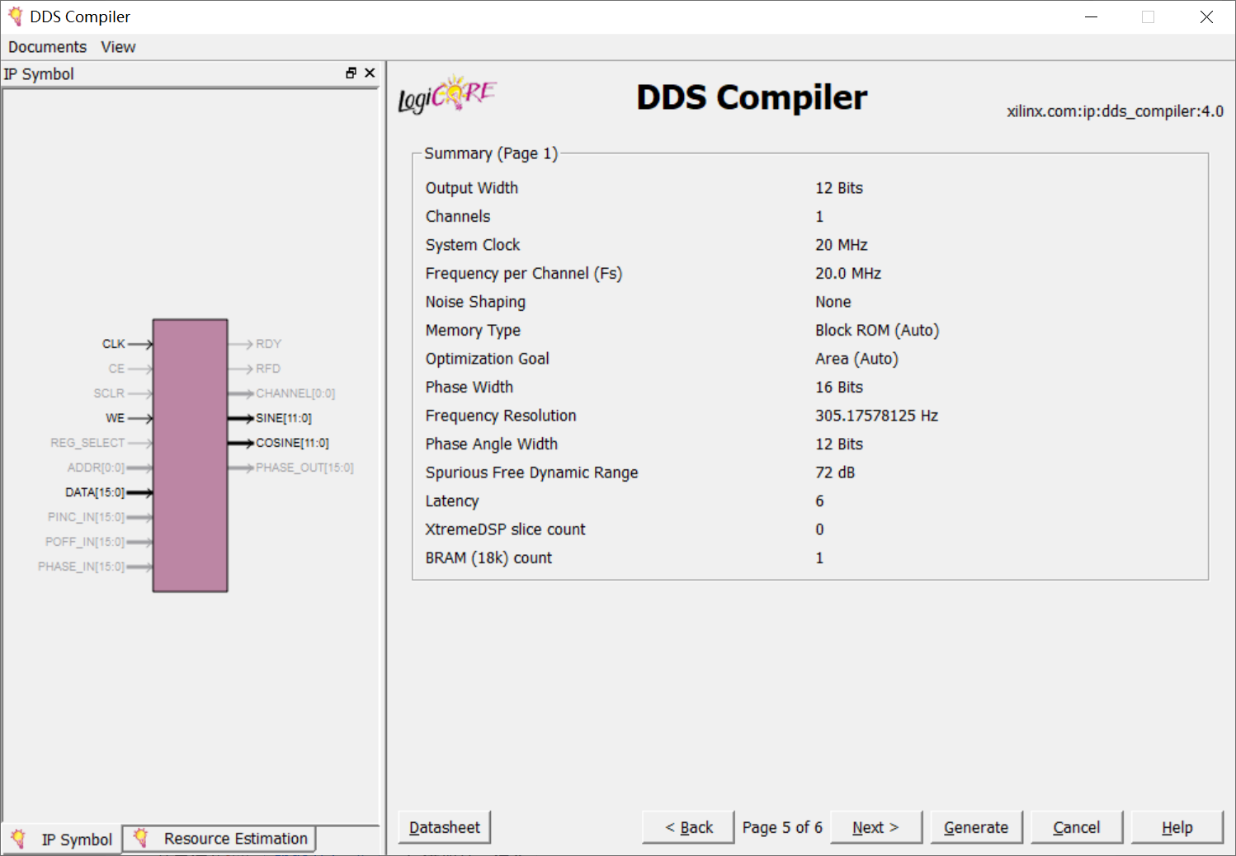The height and width of the screenshot is (856, 1236).
Task: Click the Channels label
Action: pos(458,217)
